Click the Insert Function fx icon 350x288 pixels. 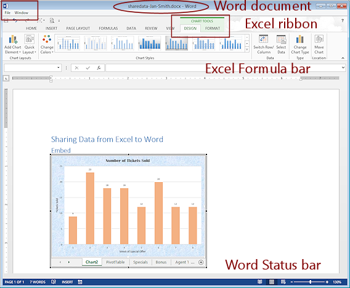click(99, 68)
